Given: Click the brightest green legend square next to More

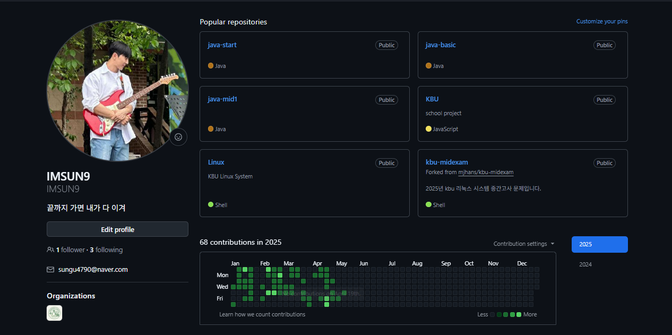Looking at the screenshot, I should coord(519,315).
